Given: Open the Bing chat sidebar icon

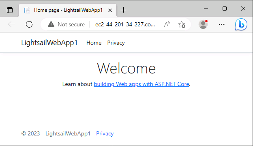Looking at the screenshot, I should click(241, 24).
